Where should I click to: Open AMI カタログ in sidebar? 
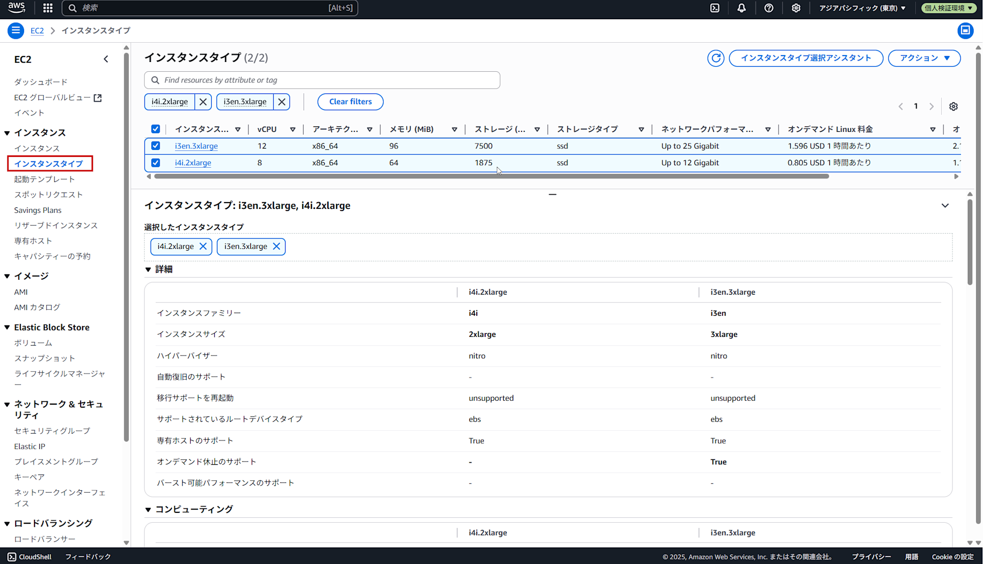point(37,307)
